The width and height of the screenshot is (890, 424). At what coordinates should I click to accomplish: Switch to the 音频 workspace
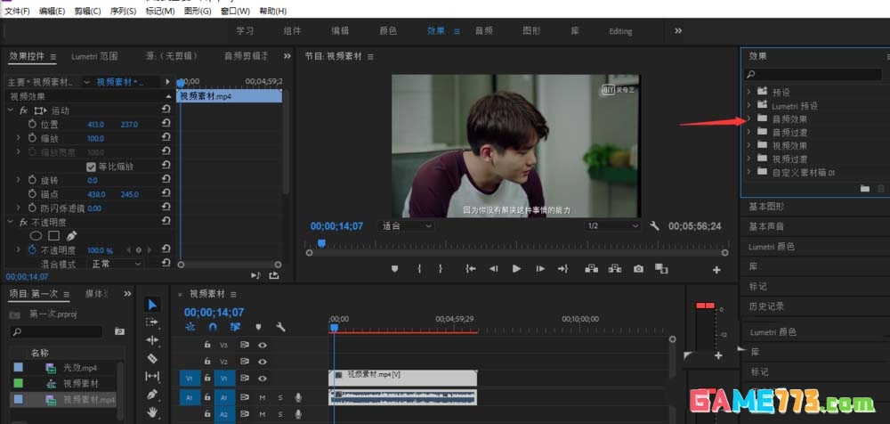(483, 30)
